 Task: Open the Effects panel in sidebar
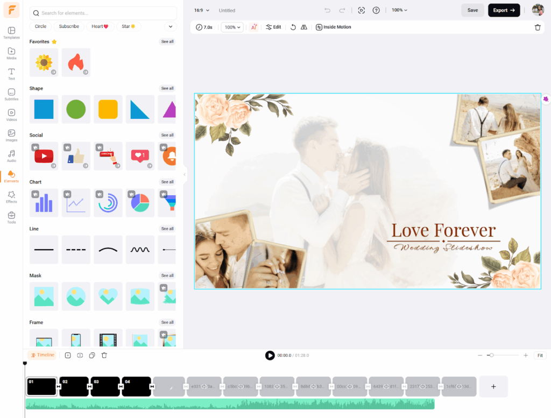coord(11,196)
